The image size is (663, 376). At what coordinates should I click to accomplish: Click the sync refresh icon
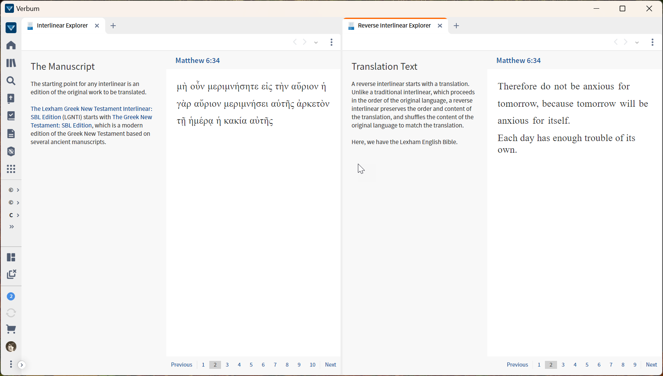[11, 313]
